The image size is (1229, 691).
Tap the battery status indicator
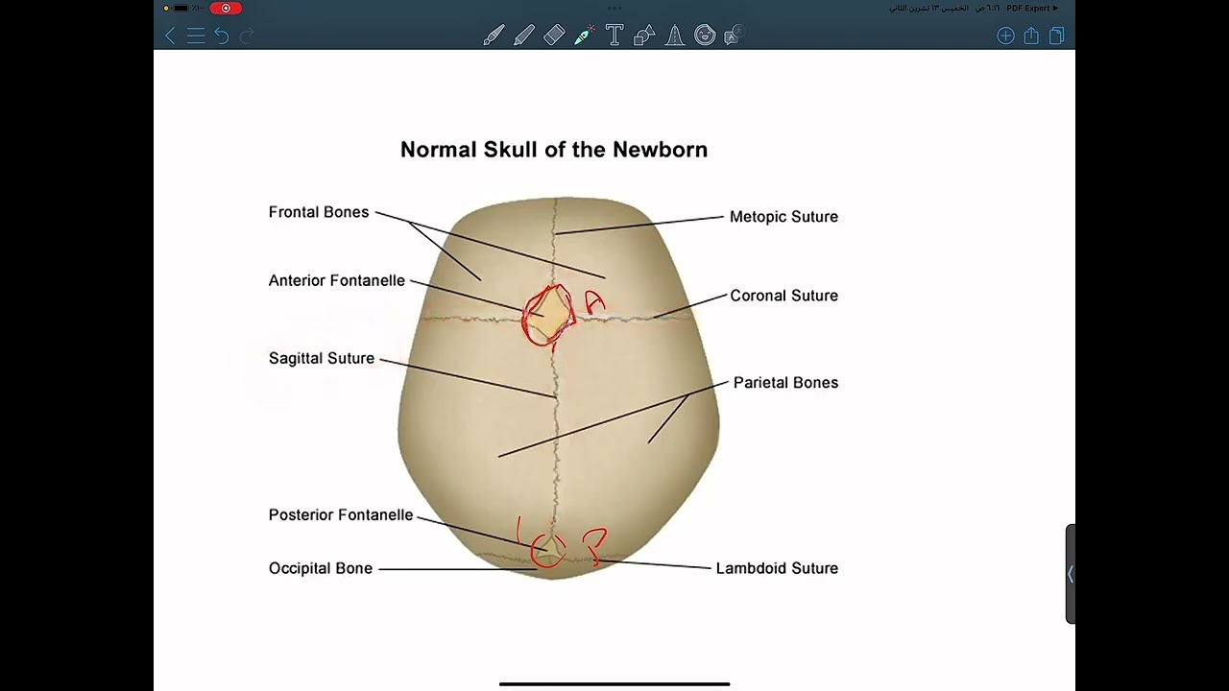[x=181, y=8]
